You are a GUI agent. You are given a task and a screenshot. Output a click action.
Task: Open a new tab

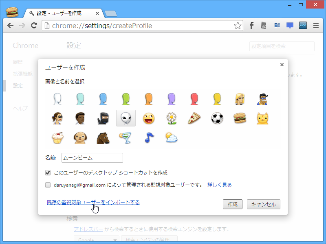tap(110, 13)
